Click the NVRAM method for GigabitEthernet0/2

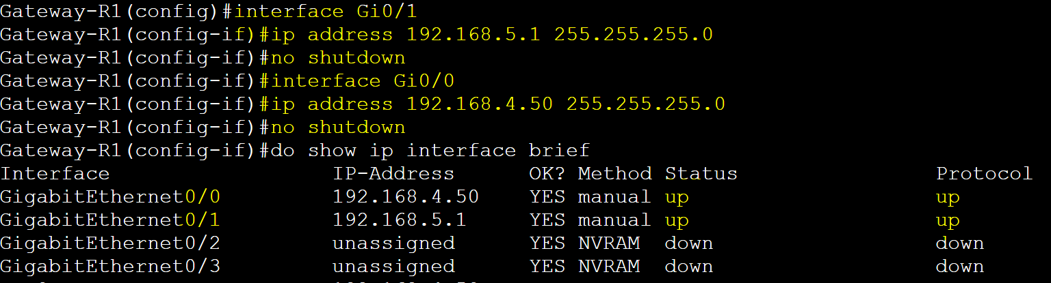pos(609,243)
